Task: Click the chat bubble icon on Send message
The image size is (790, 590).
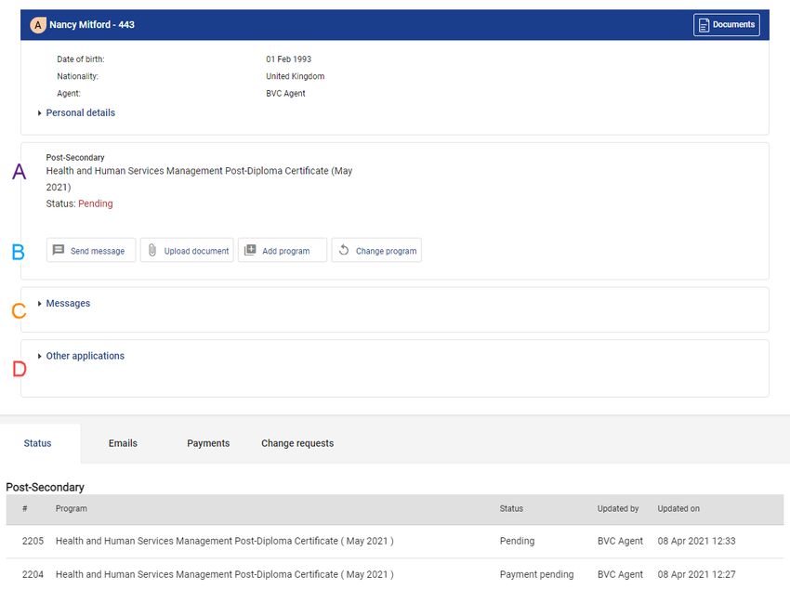Action: 59,250
